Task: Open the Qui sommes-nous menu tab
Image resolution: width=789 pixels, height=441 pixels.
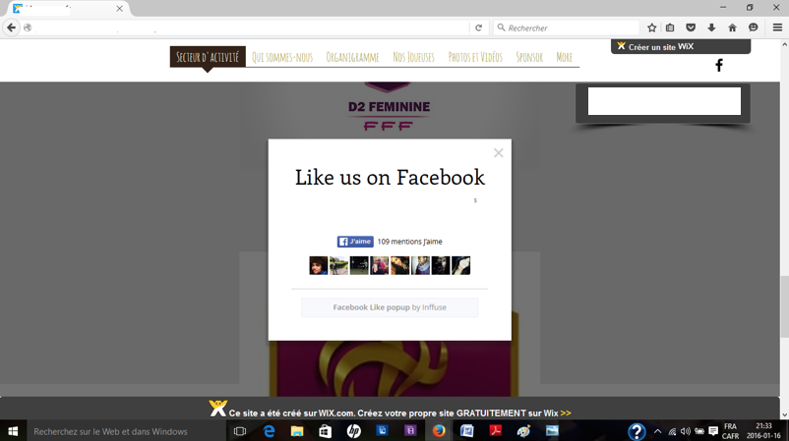Action: pos(282,57)
